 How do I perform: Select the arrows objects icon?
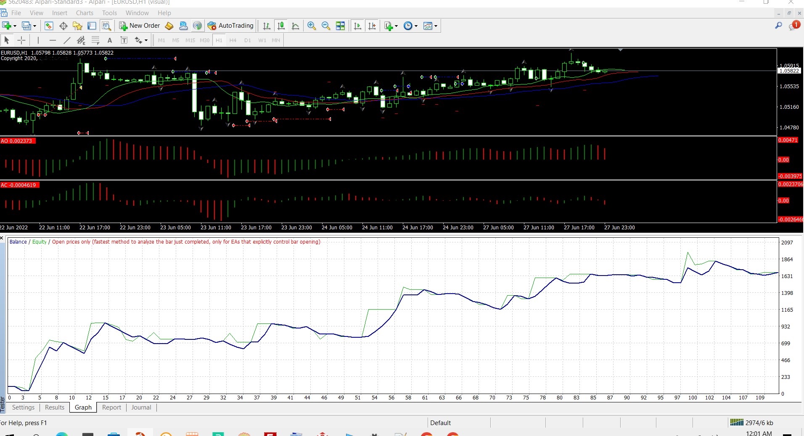click(138, 40)
